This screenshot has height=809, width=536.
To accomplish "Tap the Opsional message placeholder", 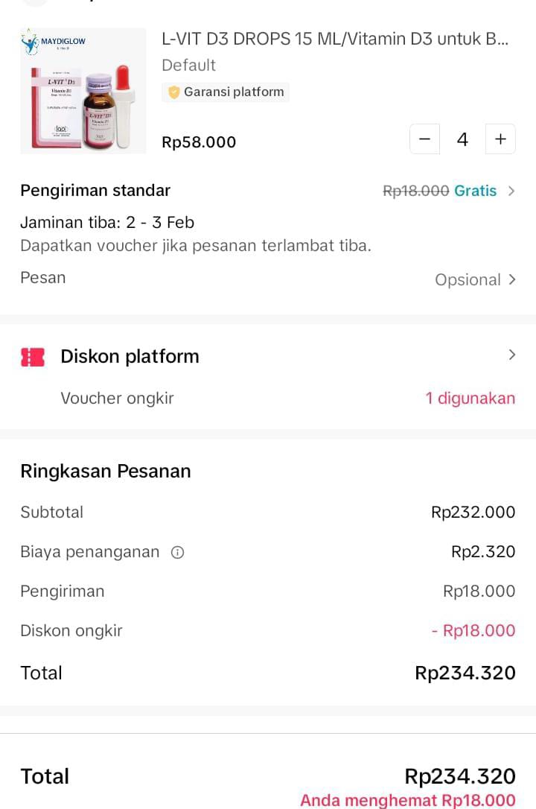I will click(x=468, y=280).
